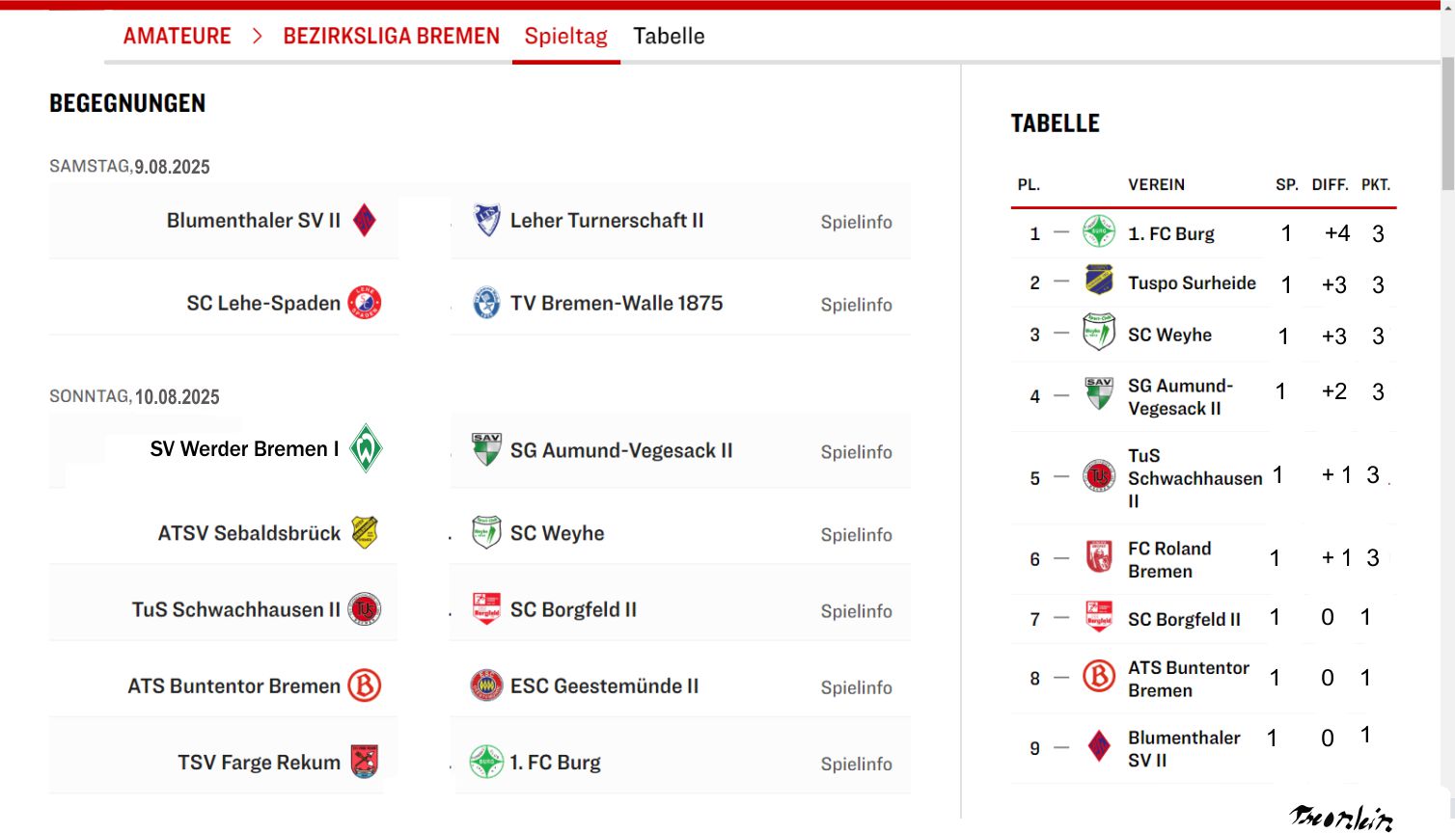Open Spielinfo for Blumenthaler SV II match
This screenshot has height=833, width=1455.
click(x=856, y=222)
